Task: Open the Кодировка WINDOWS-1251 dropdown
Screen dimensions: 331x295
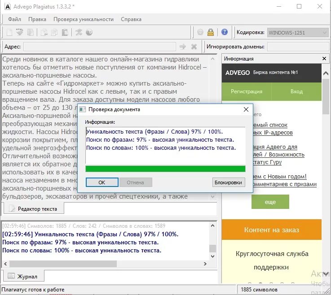Action: (x=298, y=33)
